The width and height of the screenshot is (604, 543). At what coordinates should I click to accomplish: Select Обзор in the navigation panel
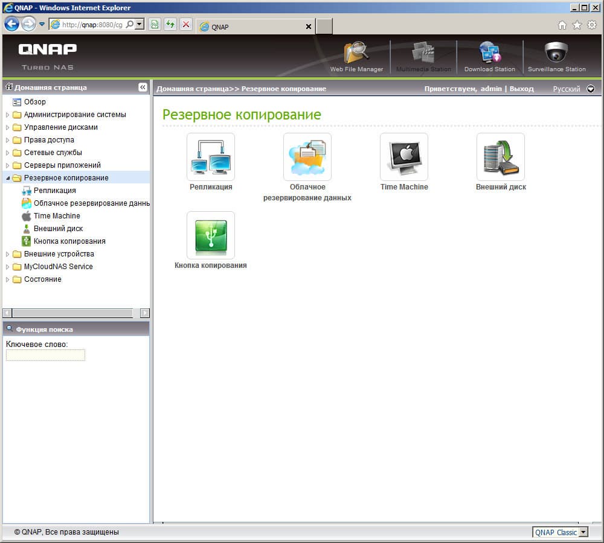pos(36,102)
